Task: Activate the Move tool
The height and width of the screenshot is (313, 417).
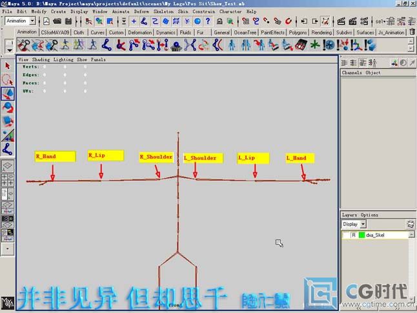Action: pyautogui.click(x=8, y=94)
